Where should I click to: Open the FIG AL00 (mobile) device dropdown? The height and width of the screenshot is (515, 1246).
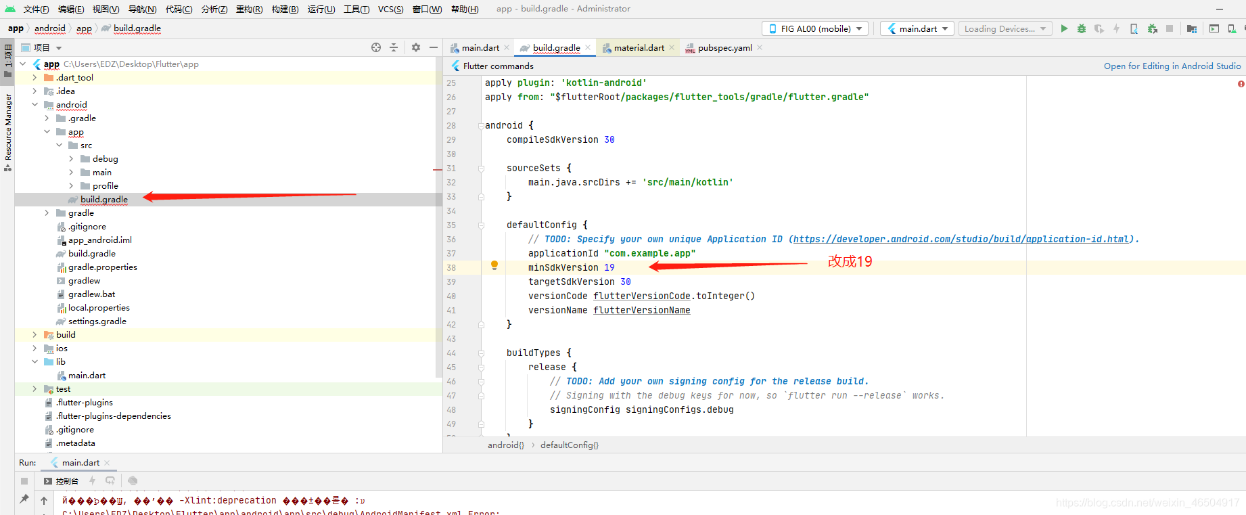point(816,28)
